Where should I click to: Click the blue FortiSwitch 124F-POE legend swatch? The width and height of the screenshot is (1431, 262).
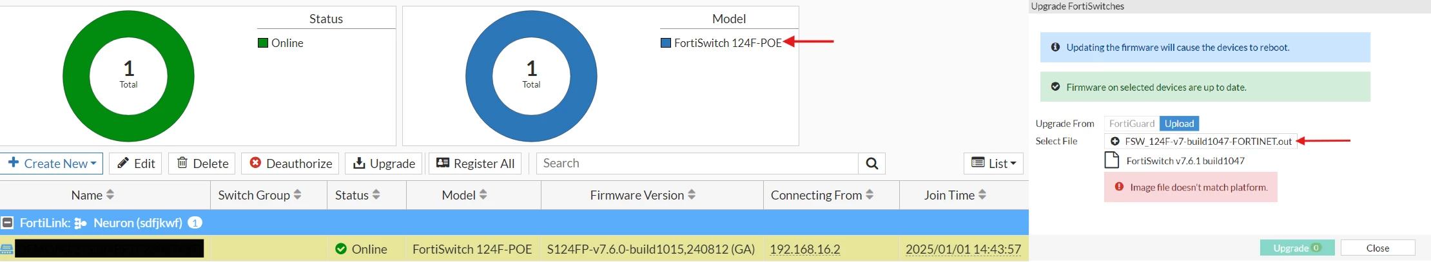tap(666, 43)
